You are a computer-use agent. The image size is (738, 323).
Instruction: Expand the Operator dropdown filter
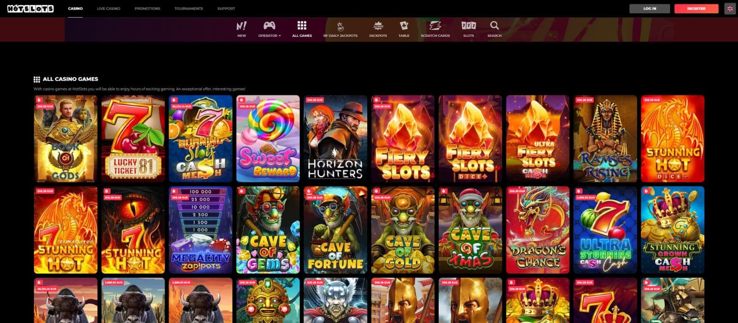(269, 29)
